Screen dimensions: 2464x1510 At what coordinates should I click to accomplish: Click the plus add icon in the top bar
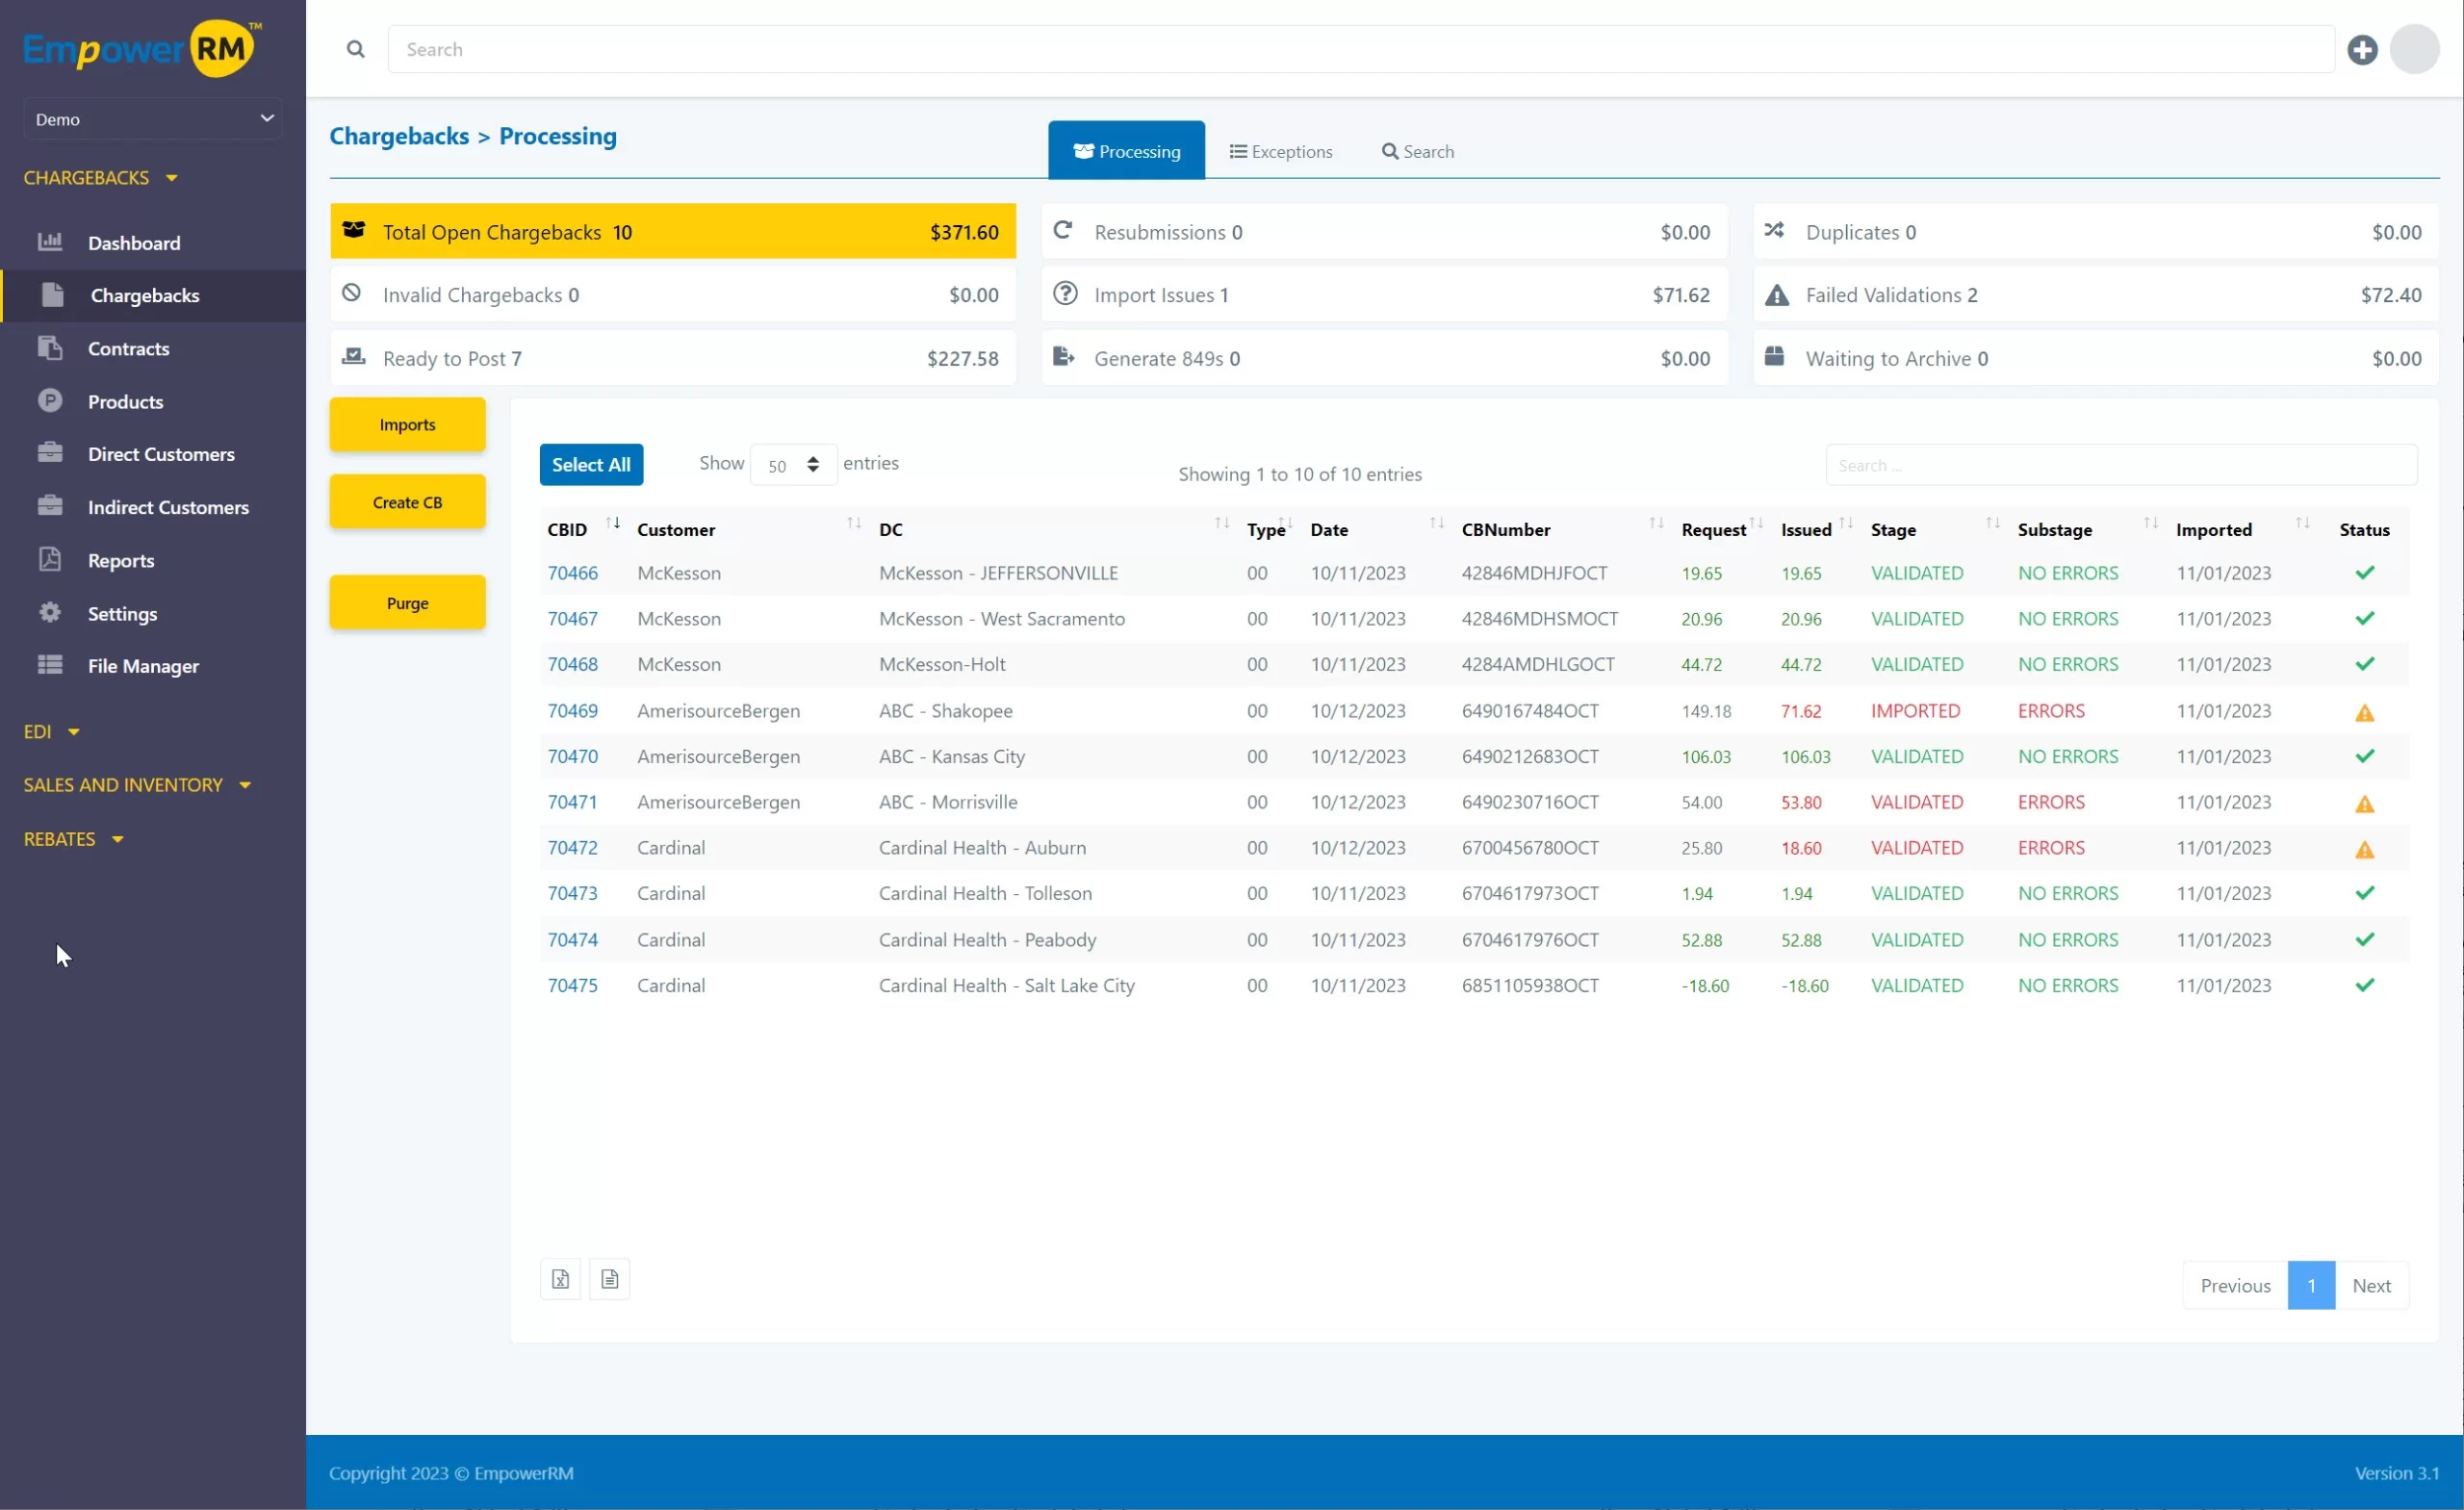tap(2362, 50)
